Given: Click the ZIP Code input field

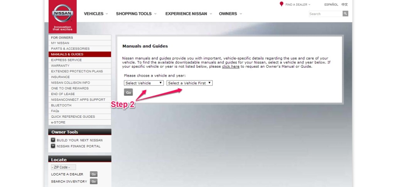Looking at the screenshot, I should pos(63,167).
